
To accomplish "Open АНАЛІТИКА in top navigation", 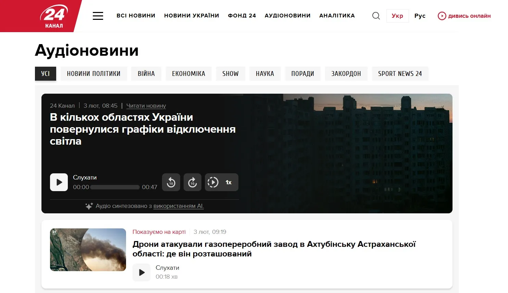I will [337, 16].
